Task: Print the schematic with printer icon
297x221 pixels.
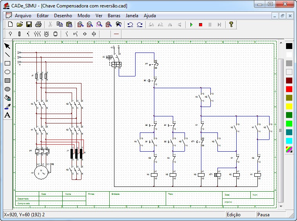Action: [38, 24]
